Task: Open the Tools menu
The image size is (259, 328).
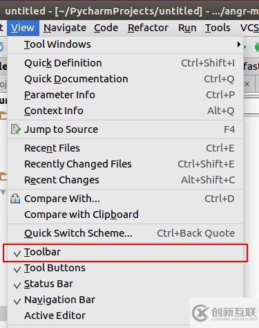Action: click(x=218, y=28)
